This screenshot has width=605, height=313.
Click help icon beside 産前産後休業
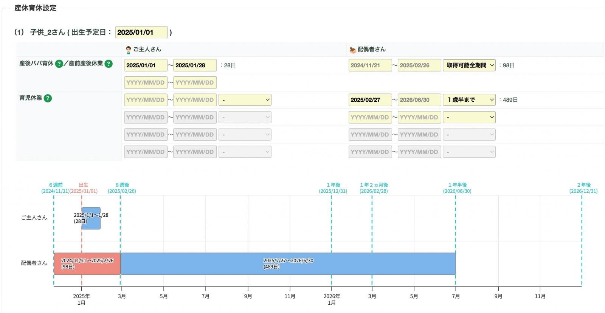(109, 64)
